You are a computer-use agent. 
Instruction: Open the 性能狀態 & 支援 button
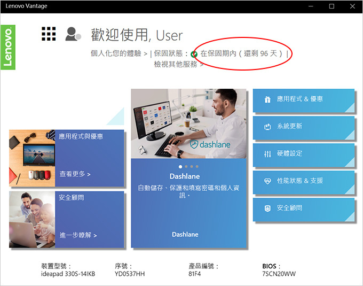(x=304, y=182)
